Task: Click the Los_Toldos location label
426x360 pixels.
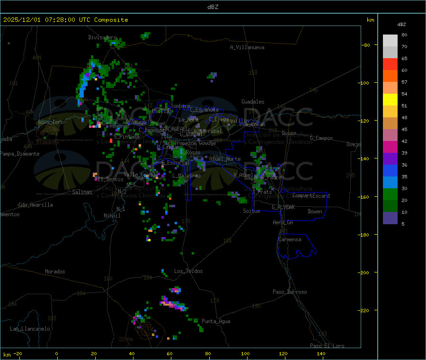Action: click(188, 271)
